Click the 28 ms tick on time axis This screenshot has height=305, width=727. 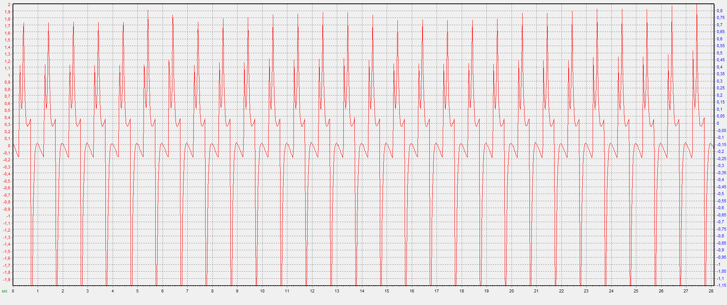[x=711, y=291]
